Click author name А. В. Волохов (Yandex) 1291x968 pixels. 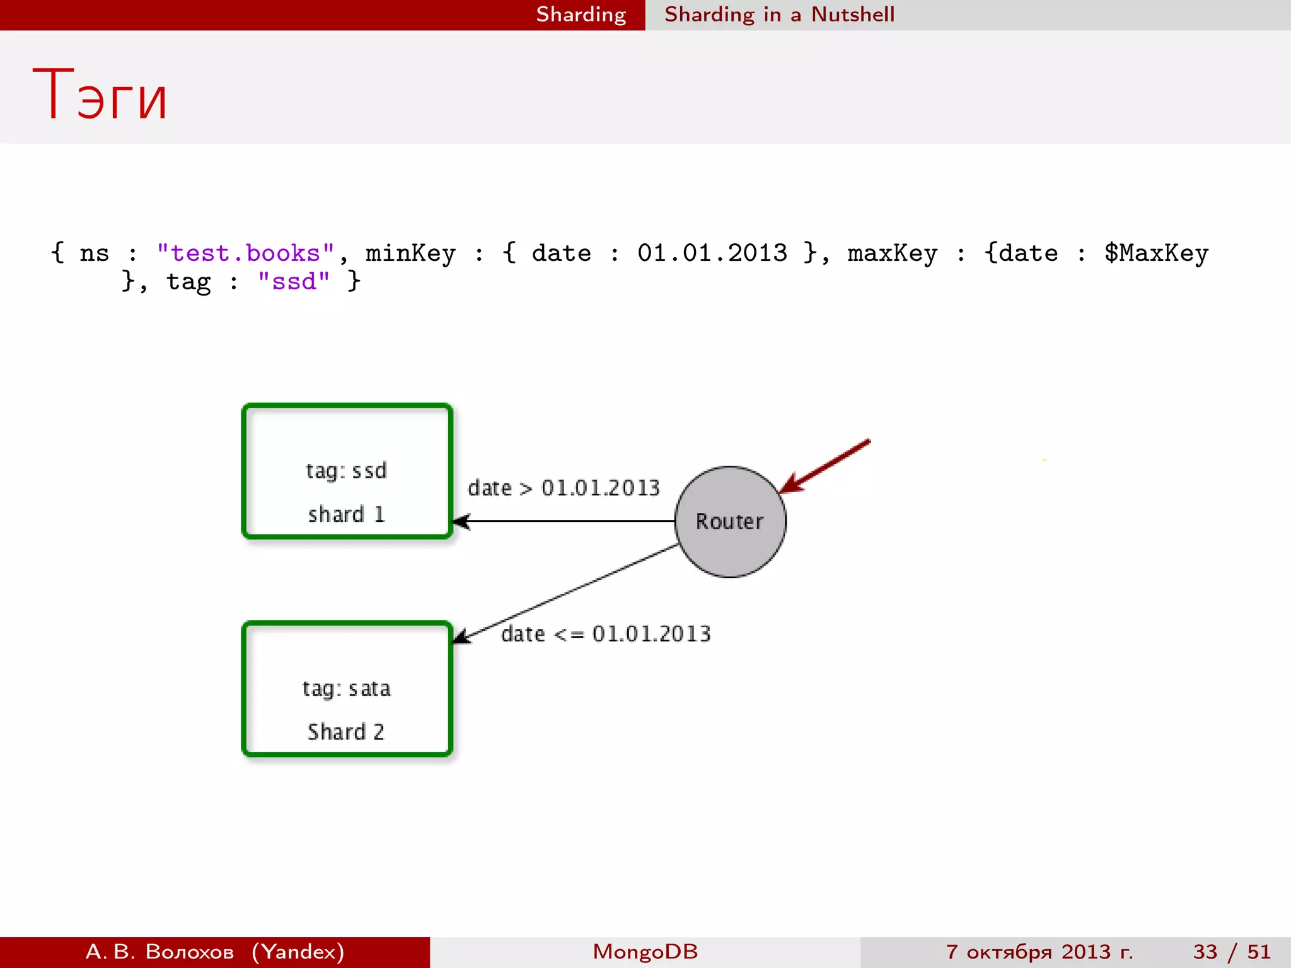tap(215, 952)
